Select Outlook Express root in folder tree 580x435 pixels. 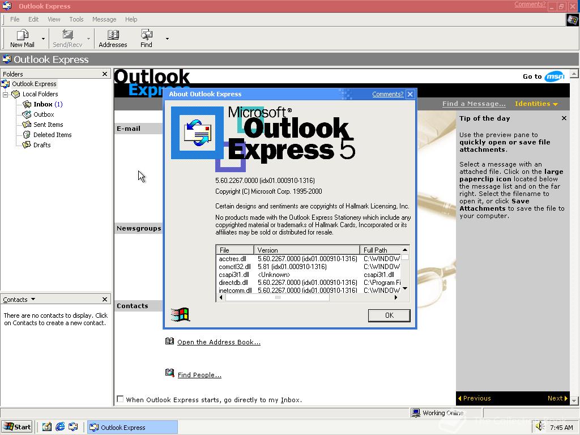pyautogui.click(x=34, y=84)
